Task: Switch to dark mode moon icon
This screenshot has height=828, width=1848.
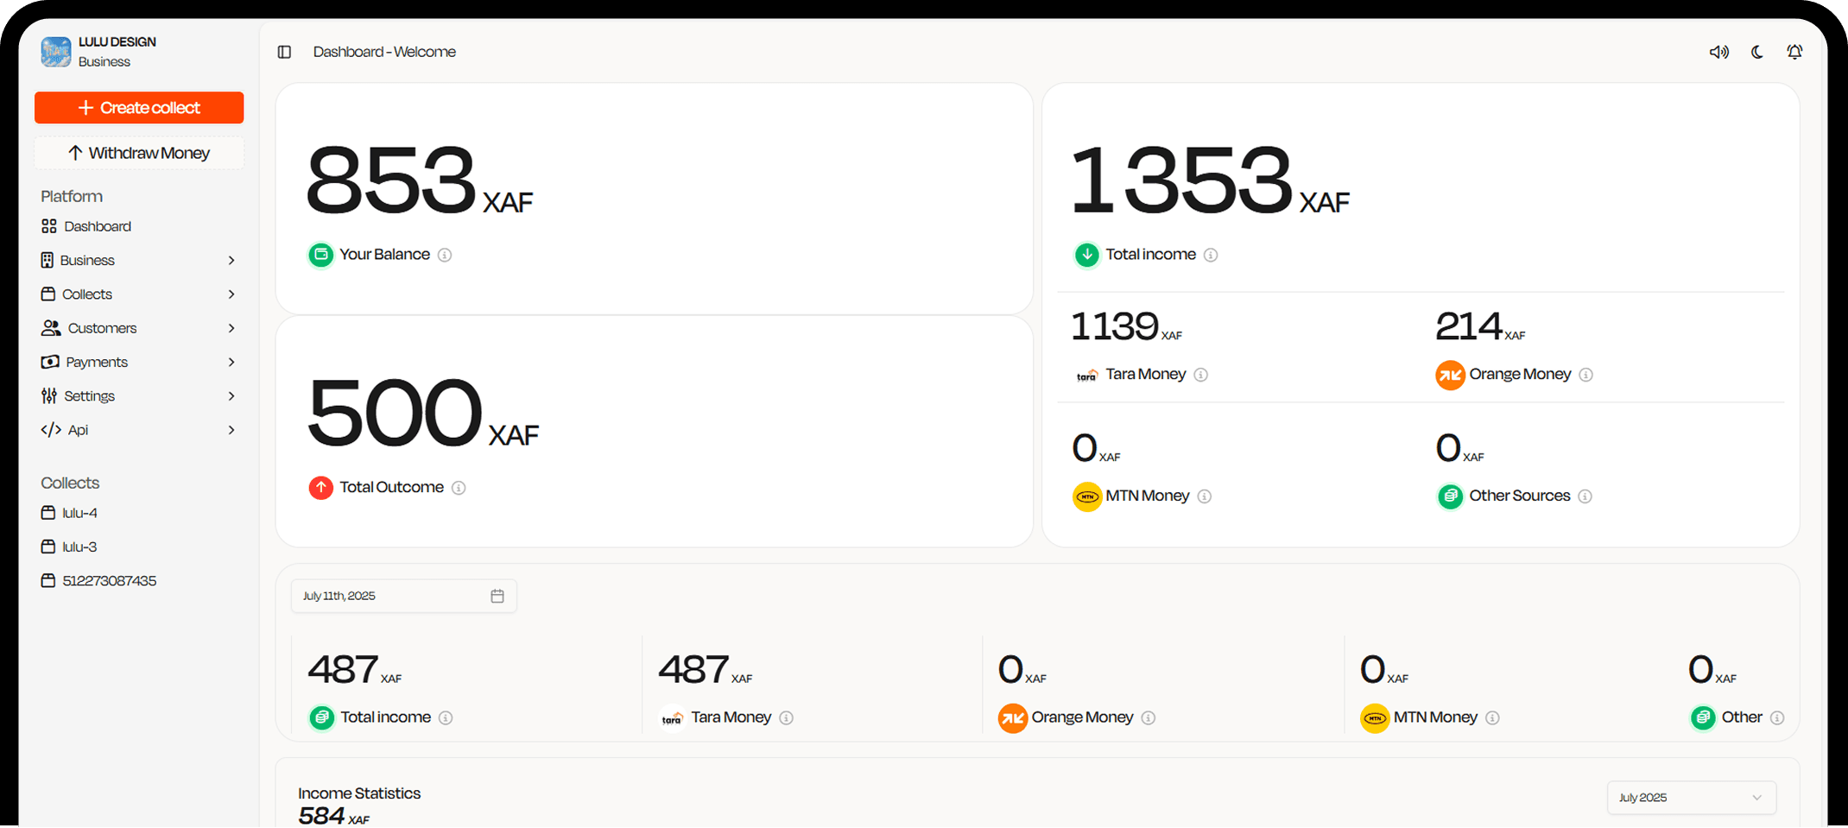Action: point(1756,52)
